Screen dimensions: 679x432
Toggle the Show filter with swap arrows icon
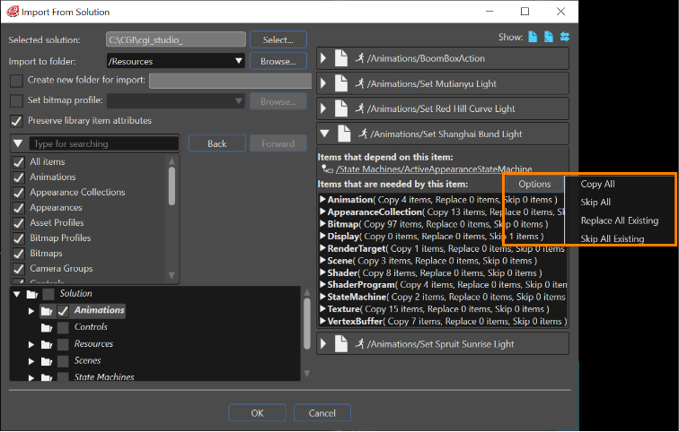click(565, 37)
